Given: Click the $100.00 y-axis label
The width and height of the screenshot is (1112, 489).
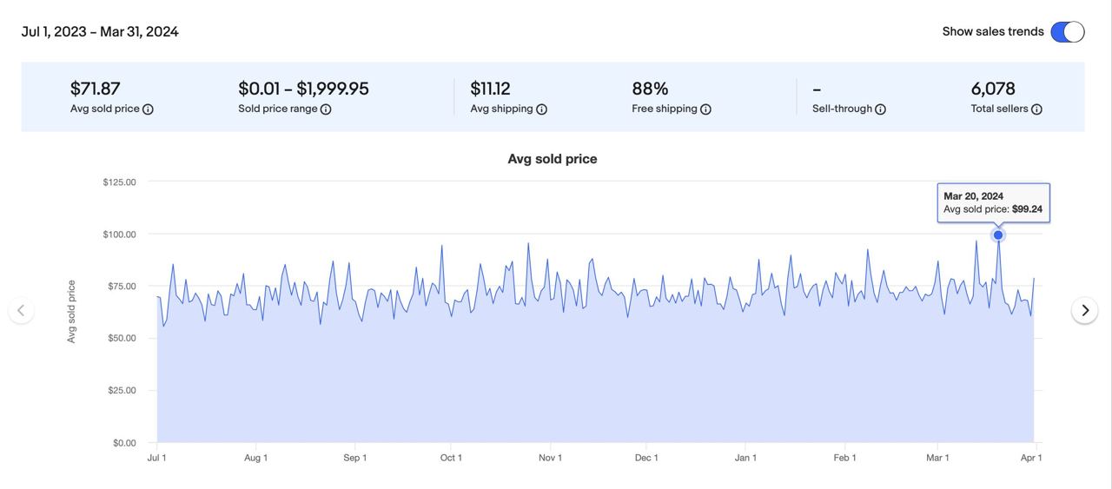Looking at the screenshot, I should pyautogui.click(x=119, y=235).
